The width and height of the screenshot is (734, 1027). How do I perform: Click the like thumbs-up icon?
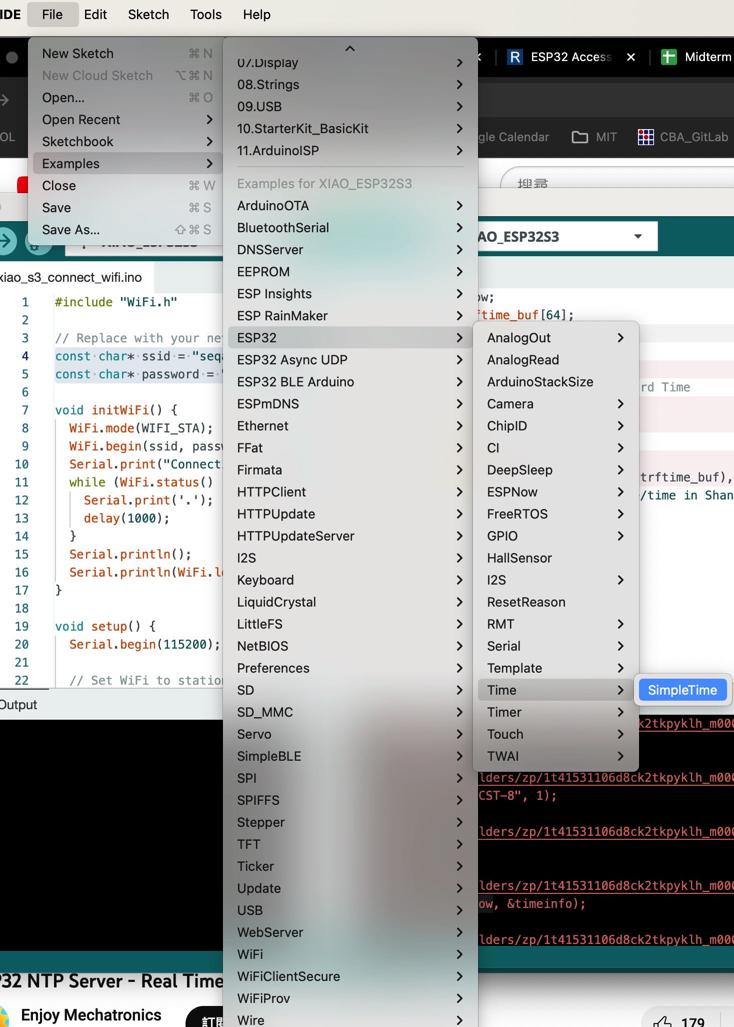click(x=662, y=1021)
